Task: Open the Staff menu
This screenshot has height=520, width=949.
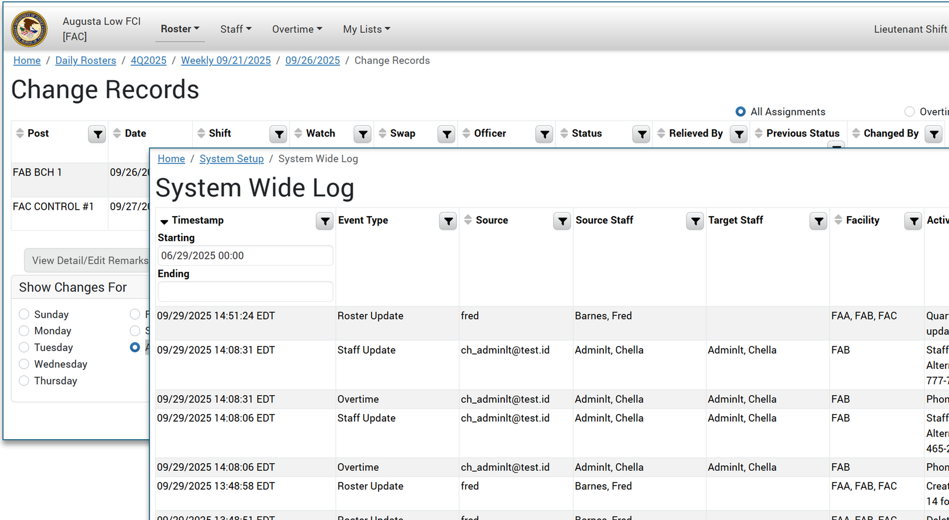Action: coord(235,29)
